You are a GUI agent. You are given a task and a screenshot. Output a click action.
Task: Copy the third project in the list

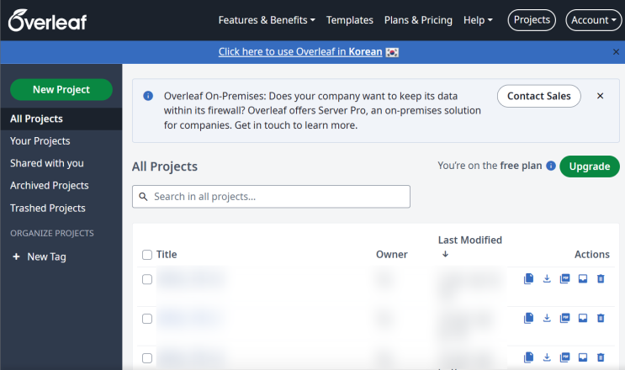(528, 357)
